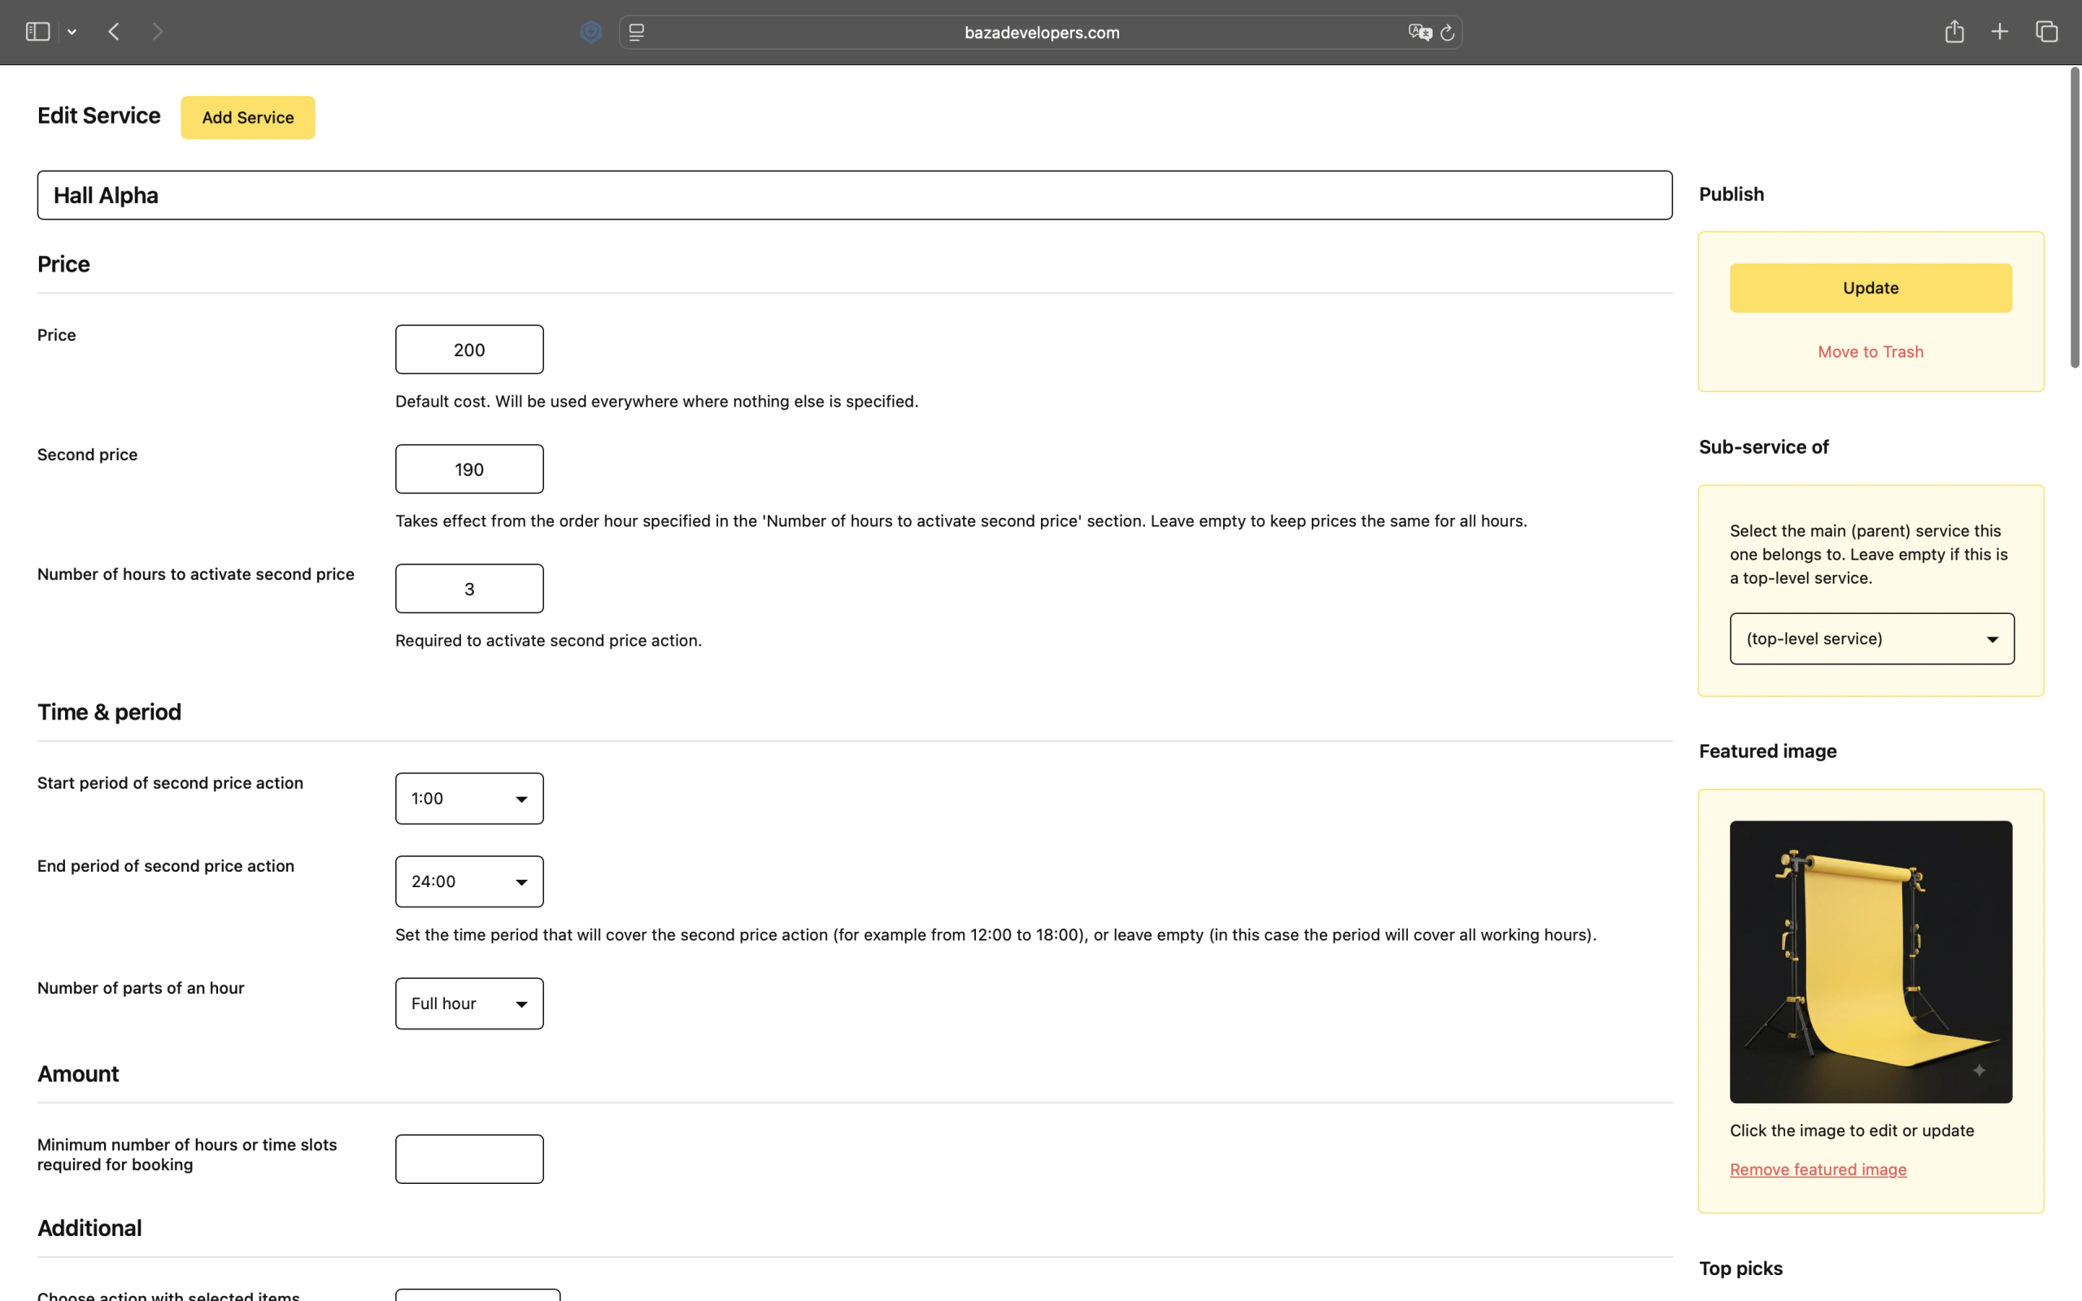2082x1301 pixels.
Task: Click the 'Top picks' heading
Action: pyautogui.click(x=1740, y=1268)
